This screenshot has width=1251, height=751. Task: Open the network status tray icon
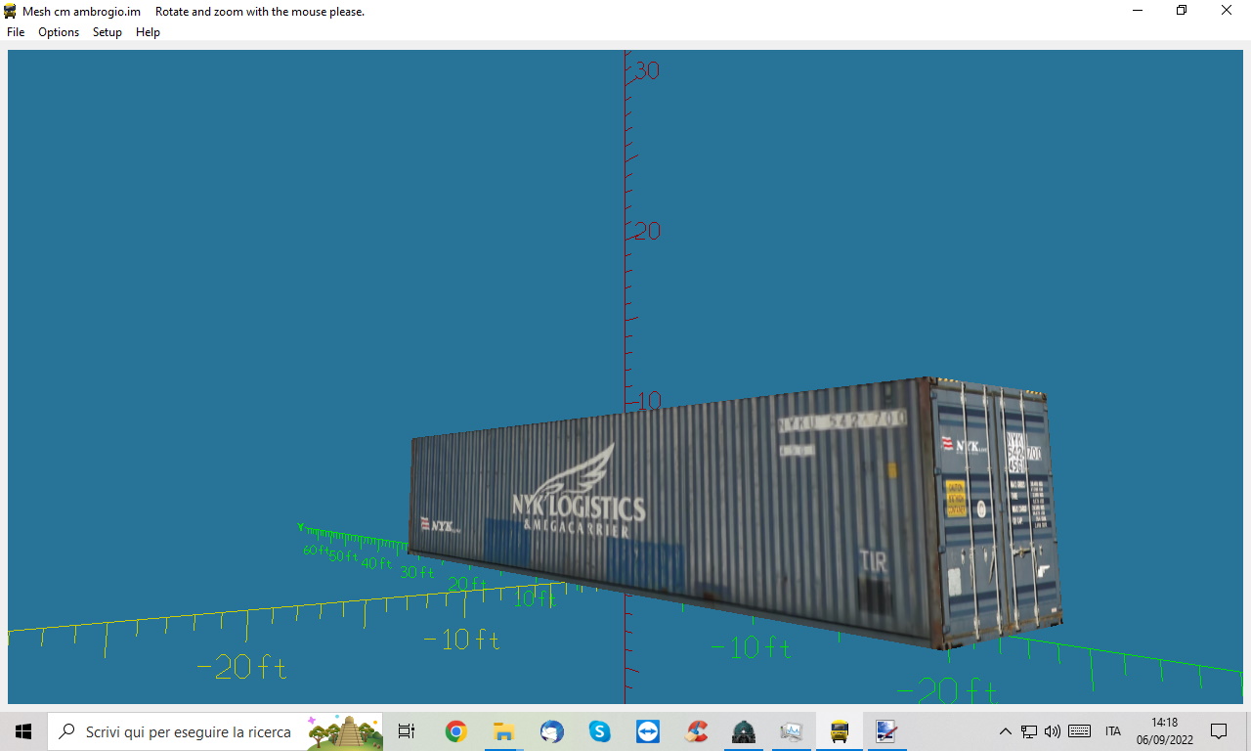pyautogui.click(x=1029, y=731)
